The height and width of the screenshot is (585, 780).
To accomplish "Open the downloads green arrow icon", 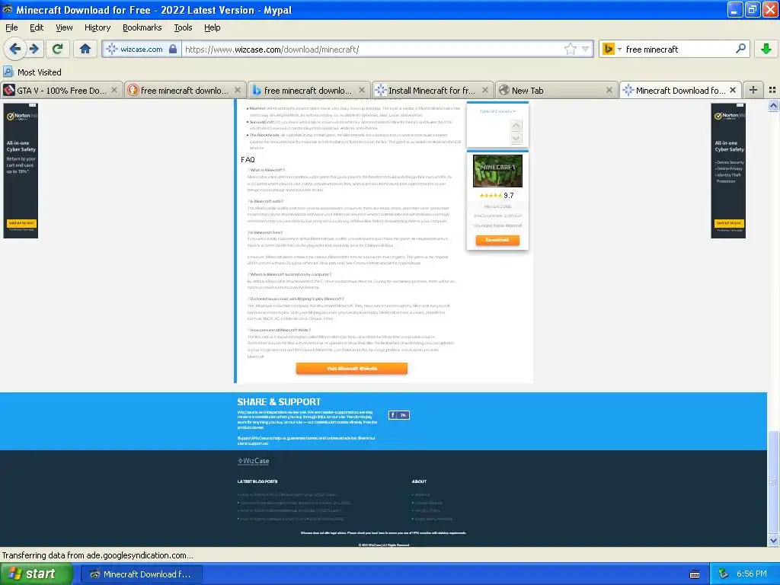I will coord(766,49).
